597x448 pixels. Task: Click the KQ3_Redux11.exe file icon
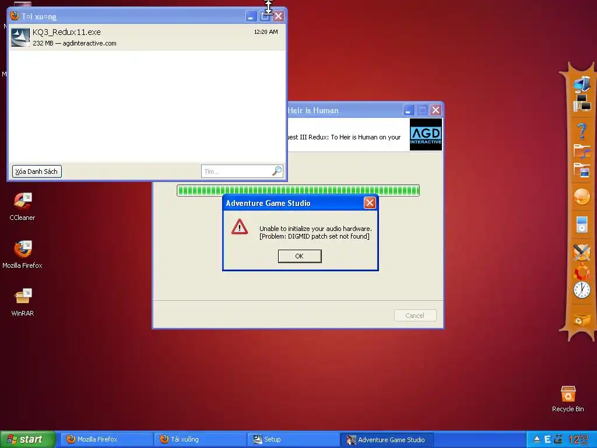[x=20, y=37]
